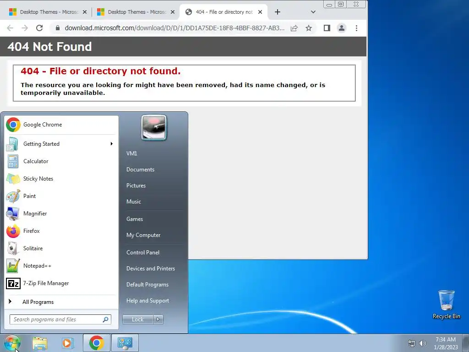This screenshot has height=352, width=469.
Task: Bookmark this page with star icon
Action: [x=309, y=28]
